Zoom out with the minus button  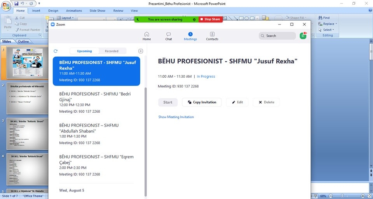pos(330,196)
